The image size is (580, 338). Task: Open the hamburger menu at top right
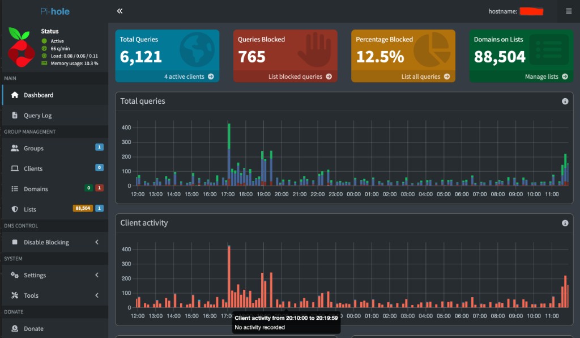point(569,11)
